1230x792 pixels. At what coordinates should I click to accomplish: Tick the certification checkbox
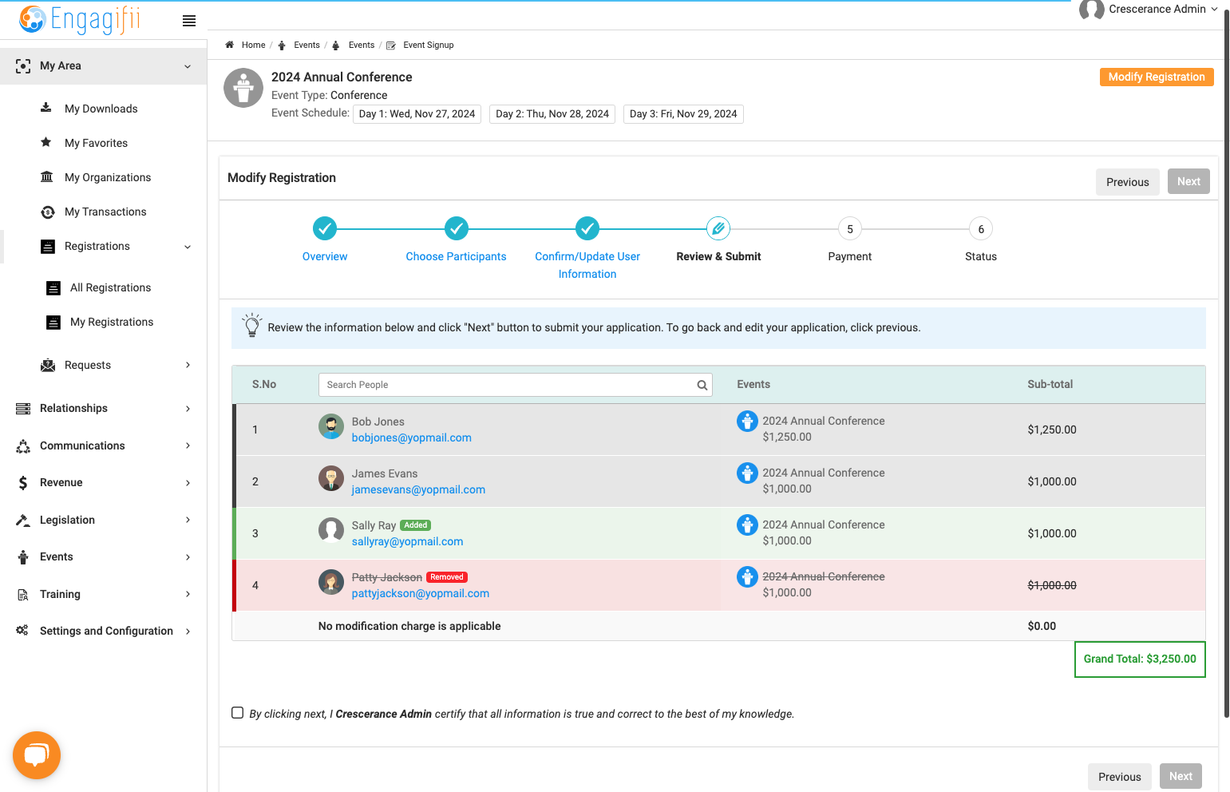coord(238,713)
